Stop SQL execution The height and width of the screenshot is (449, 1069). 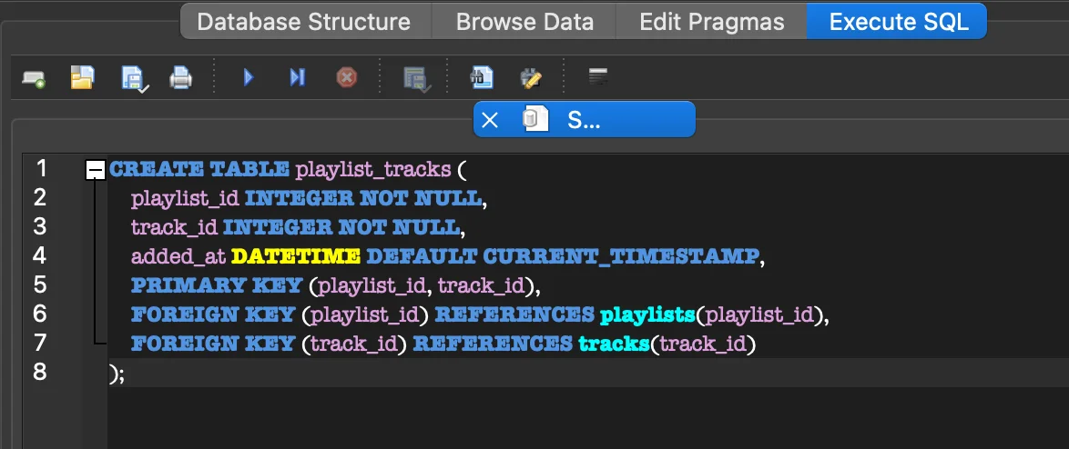[346, 77]
